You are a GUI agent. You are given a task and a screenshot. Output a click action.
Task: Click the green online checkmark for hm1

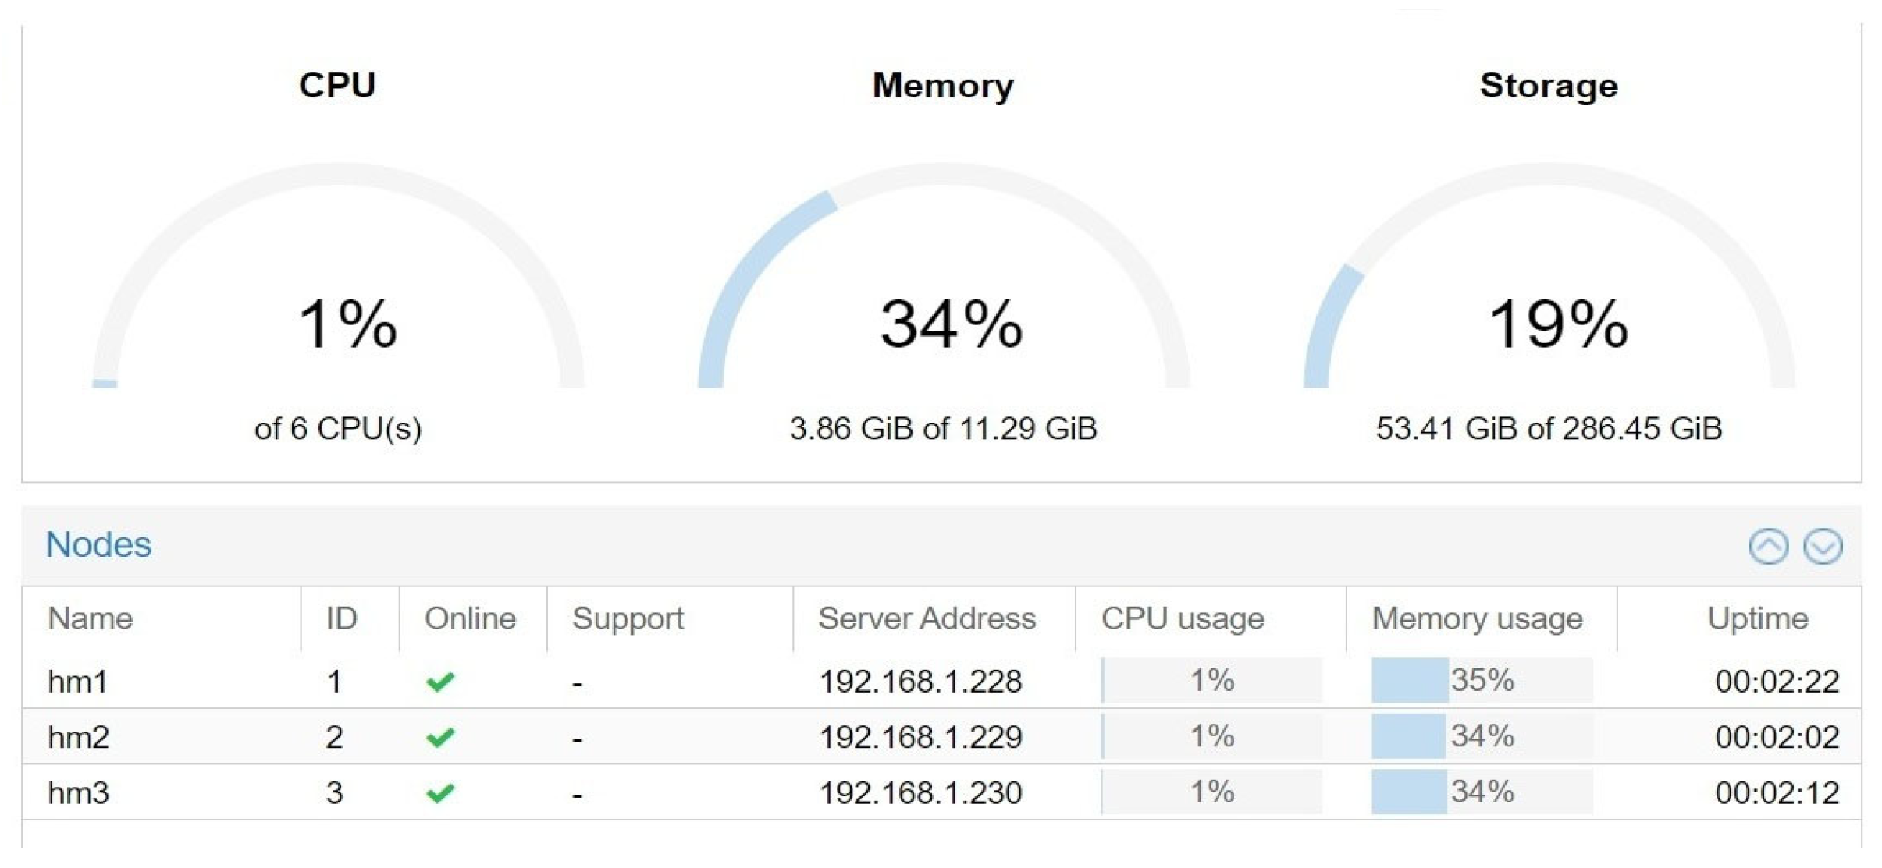[440, 682]
